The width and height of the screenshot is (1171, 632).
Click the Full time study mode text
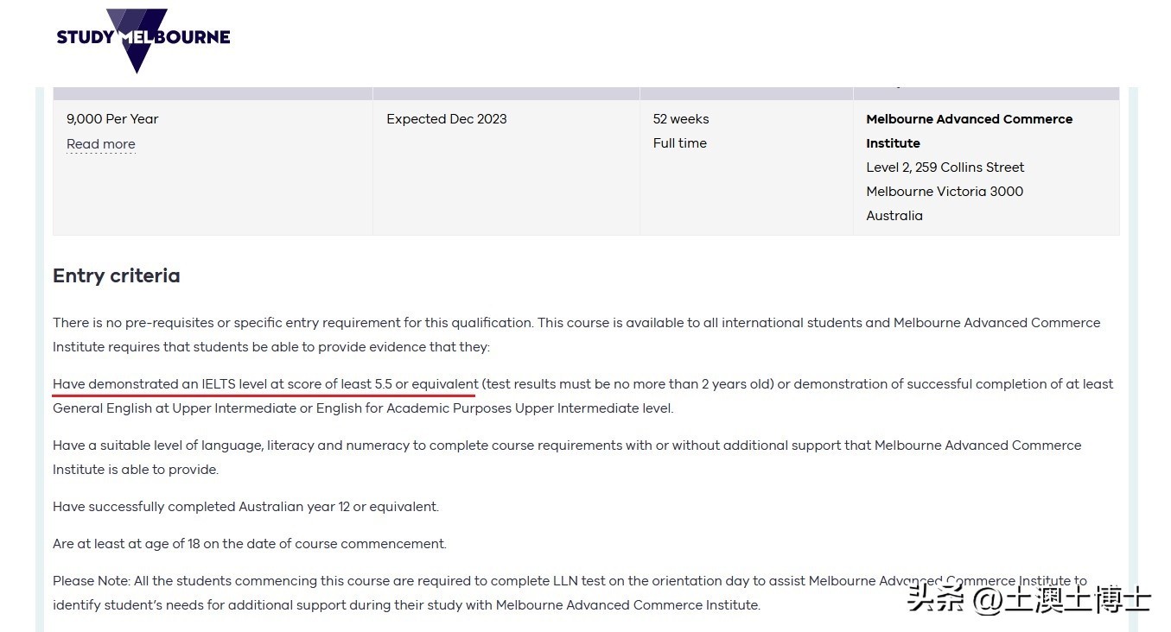[679, 143]
